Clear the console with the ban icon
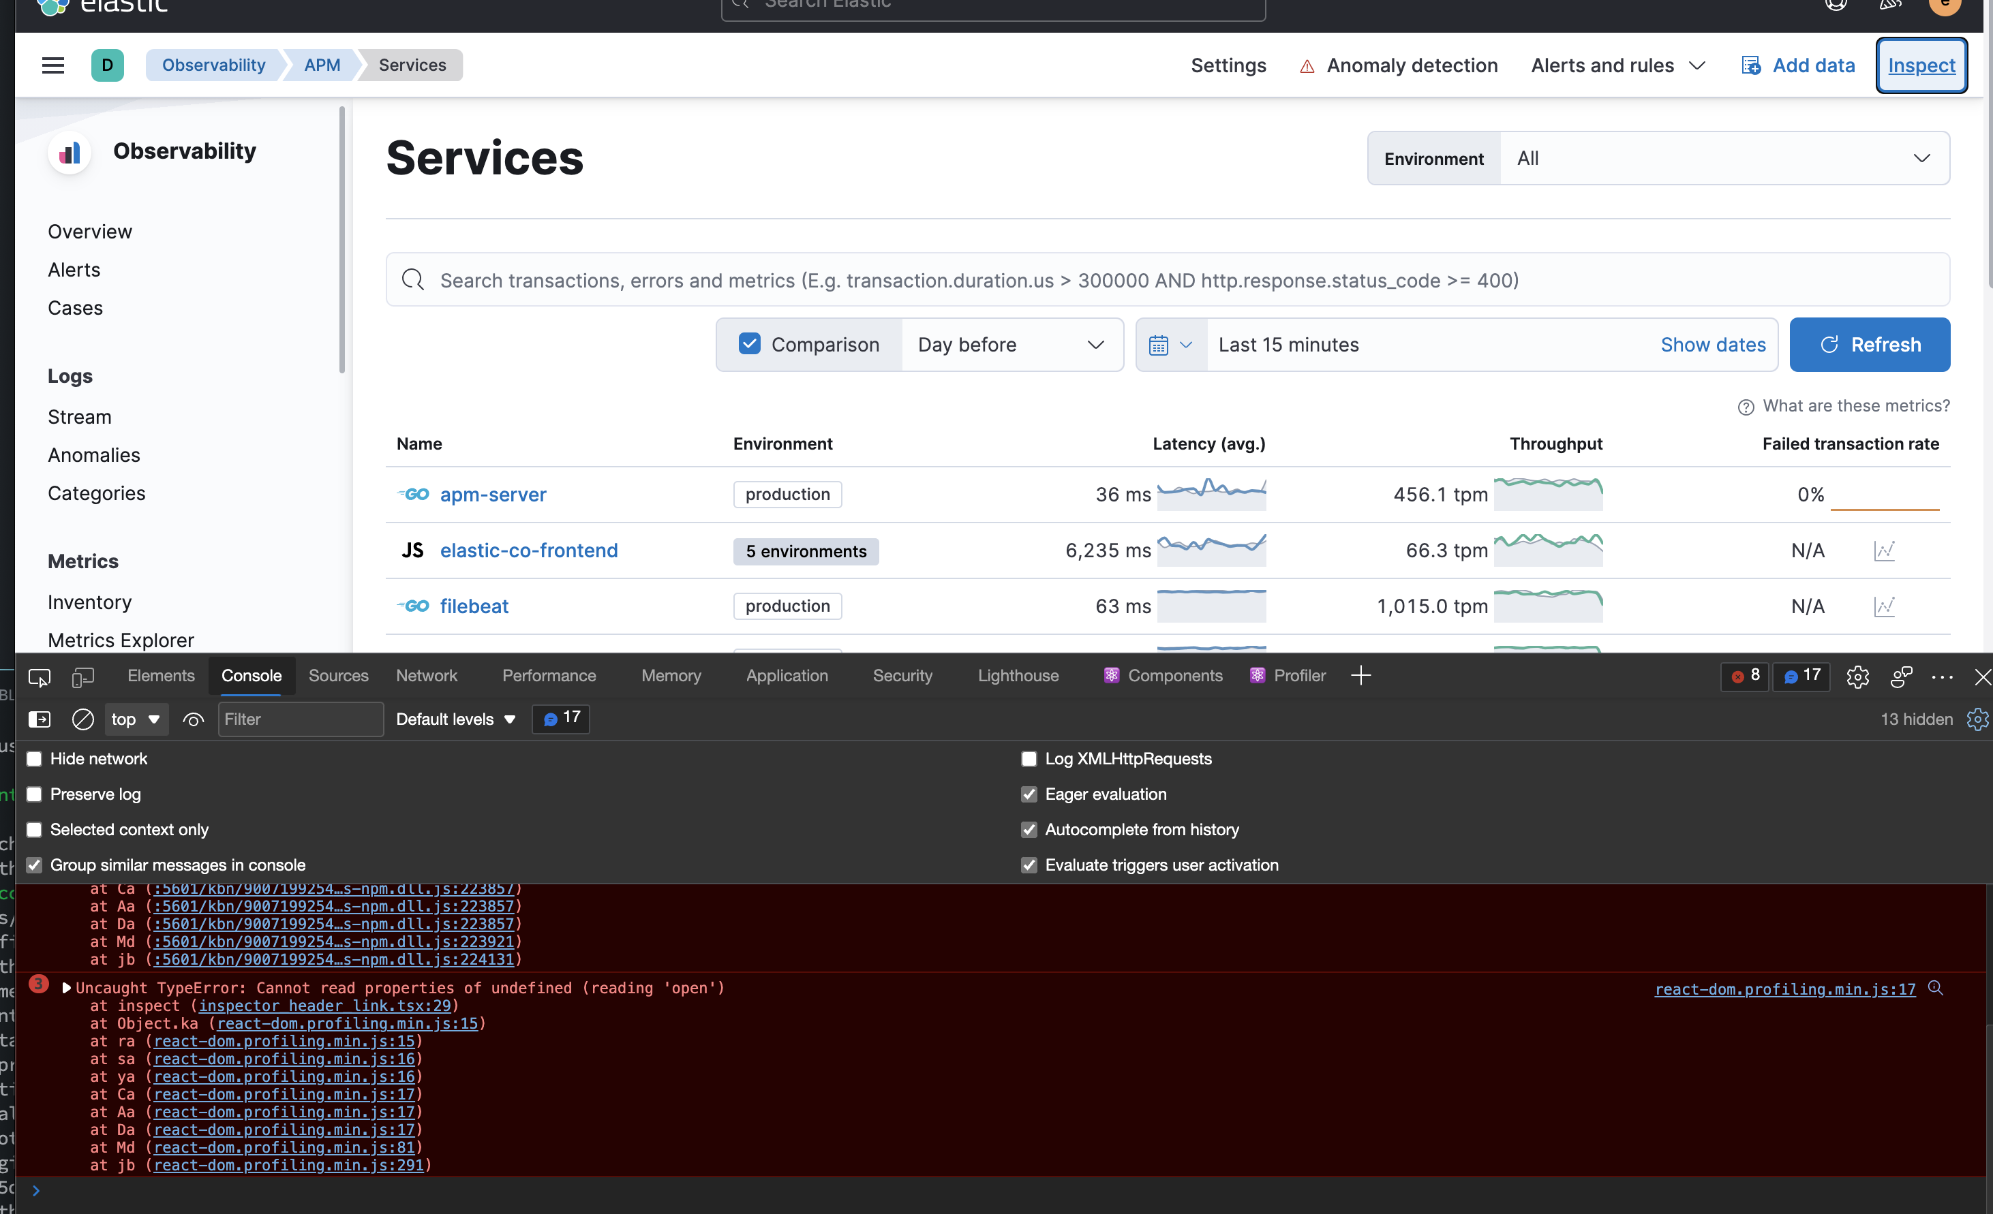This screenshot has width=1993, height=1214. pyautogui.click(x=82, y=719)
